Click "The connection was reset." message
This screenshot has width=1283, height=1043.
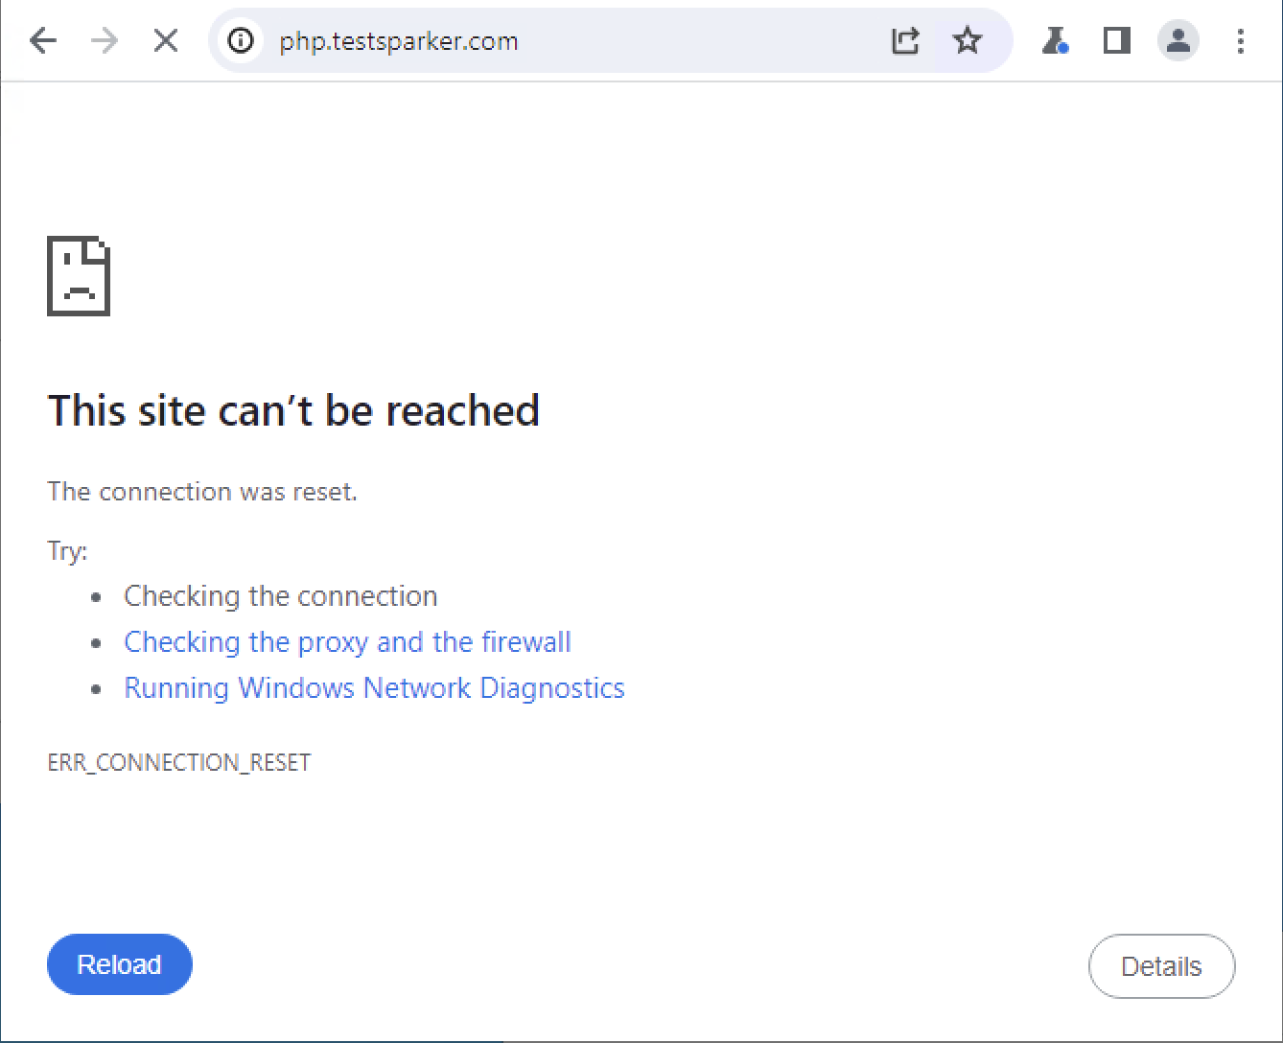202,492
